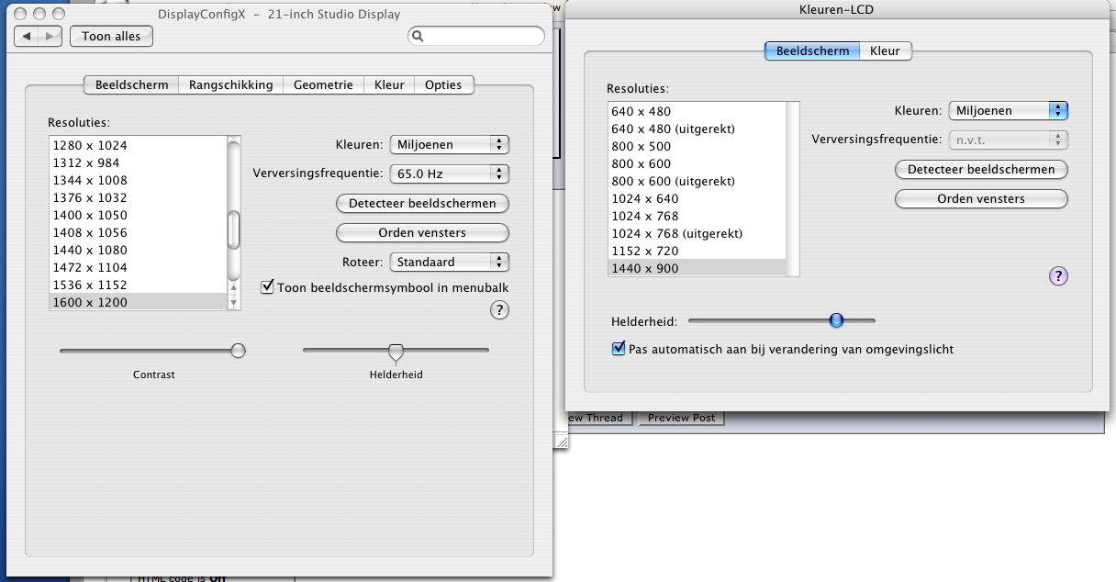Click resolution list scrollbar thumb in DisplayConfigX
Viewport: 1116px width, 582px height.
click(x=234, y=229)
